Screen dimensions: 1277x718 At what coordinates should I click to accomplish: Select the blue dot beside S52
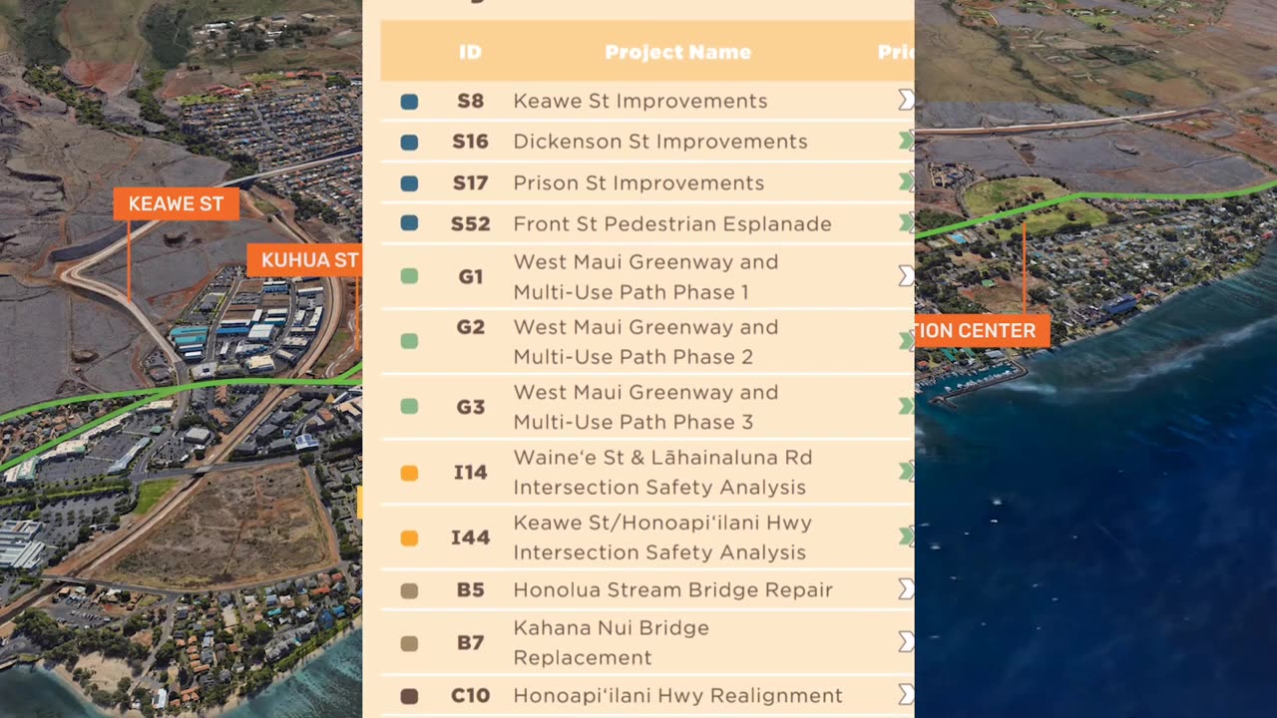coord(409,223)
